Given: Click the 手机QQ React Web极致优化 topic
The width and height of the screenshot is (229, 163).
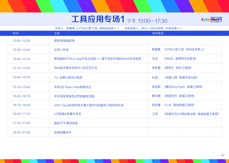Looking at the screenshot, I should tap(73, 87).
